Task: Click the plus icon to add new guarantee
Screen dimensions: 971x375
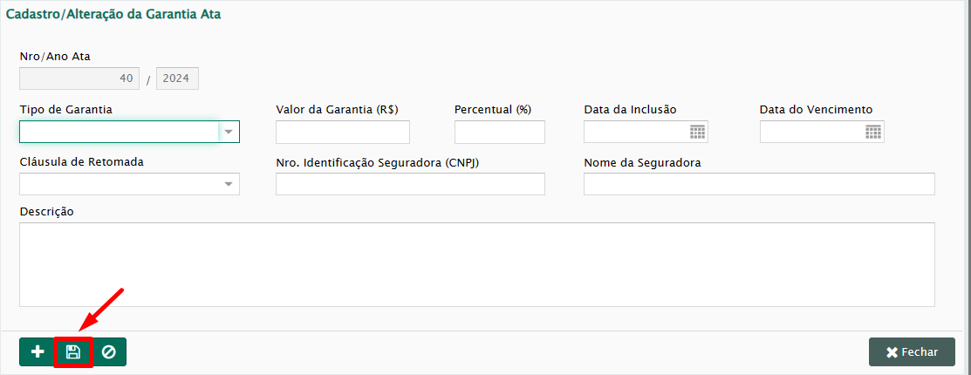Action: 38,352
